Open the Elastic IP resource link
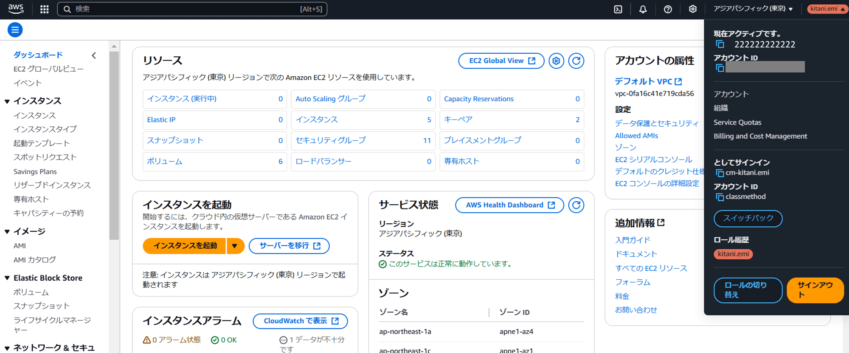The height and width of the screenshot is (353, 849). (x=161, y=120)
